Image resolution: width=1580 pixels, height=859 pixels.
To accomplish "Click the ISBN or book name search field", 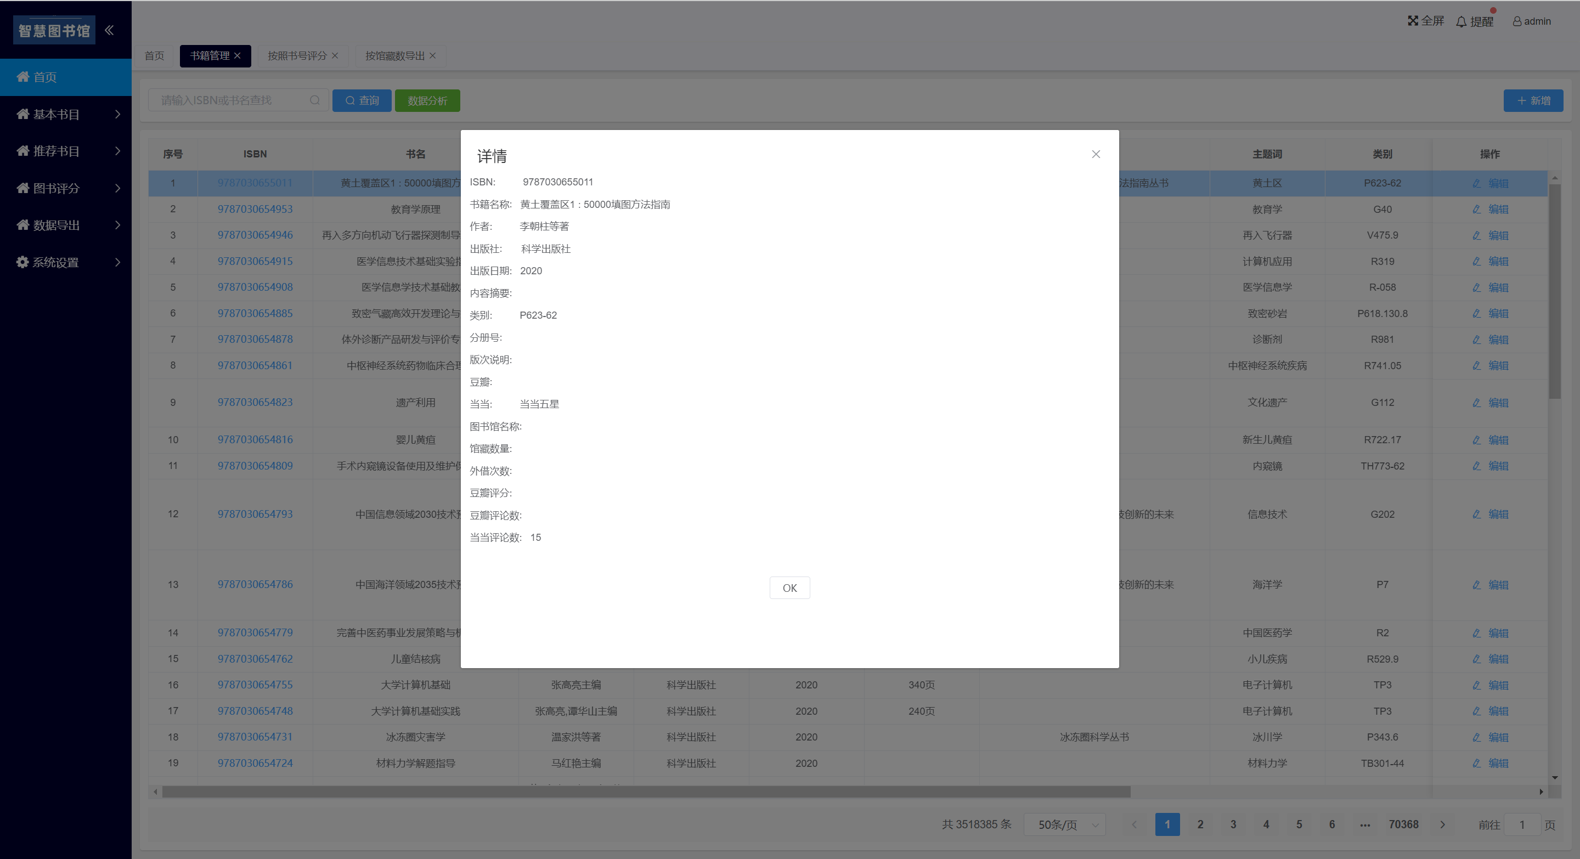I will pos(239,100).
